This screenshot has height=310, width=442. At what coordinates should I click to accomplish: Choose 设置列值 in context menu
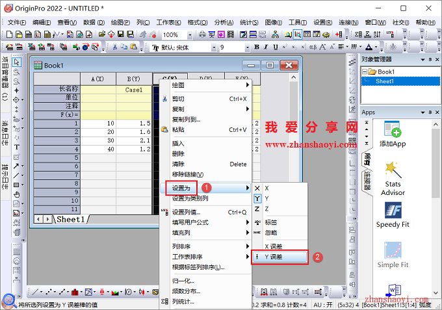[205, 213]
